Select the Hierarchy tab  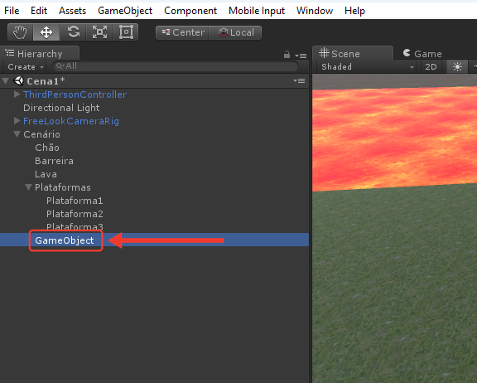tap(40, 53)
